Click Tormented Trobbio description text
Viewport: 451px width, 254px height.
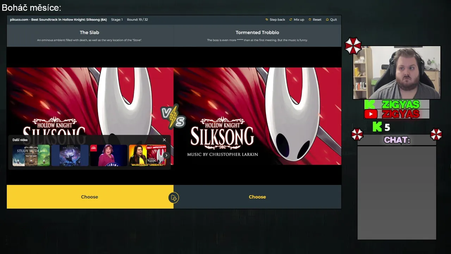[x=257, y=40]
